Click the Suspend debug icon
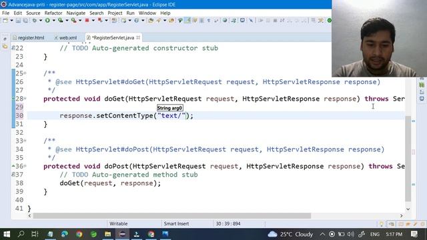This screenshot has height=240, width=427. click(x=268, y=21)
